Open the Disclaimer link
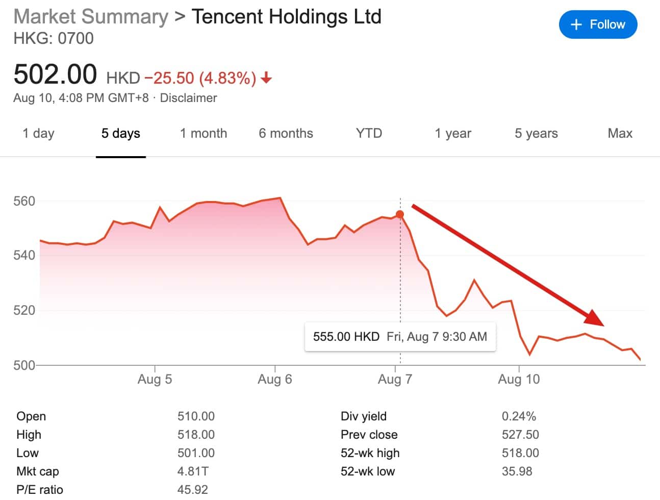660x500 pixels. tap(188, 98)
